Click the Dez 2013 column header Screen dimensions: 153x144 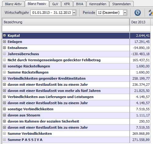[140, 22]
